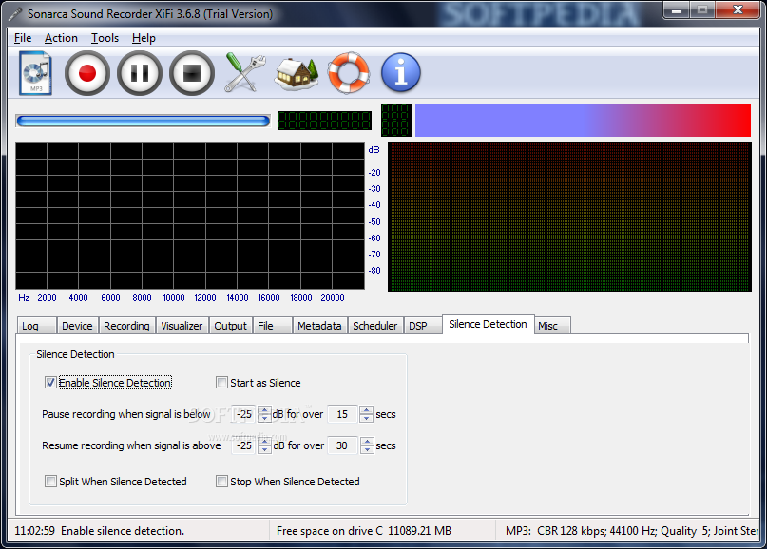Switch to the DSP tab

coord(423,326)
